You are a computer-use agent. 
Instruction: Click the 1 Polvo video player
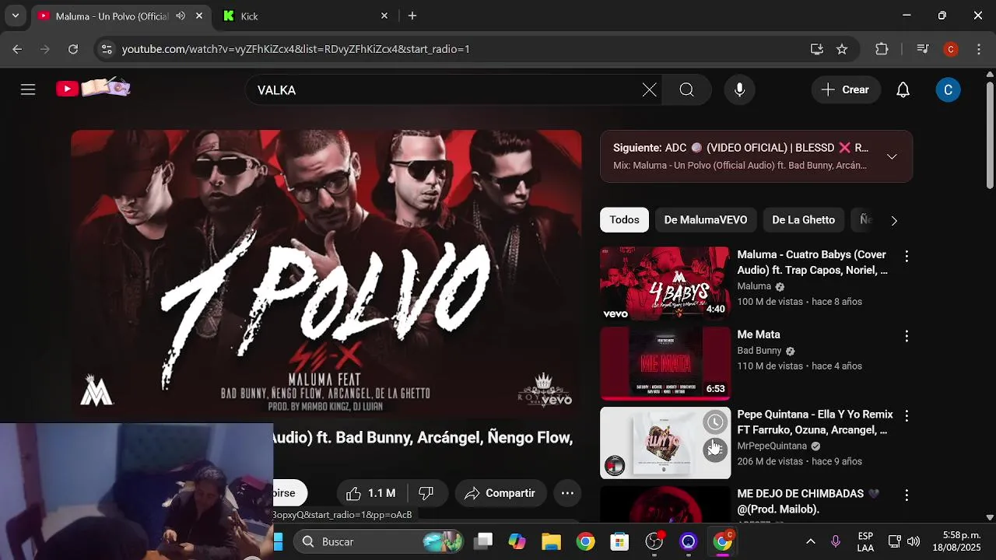click(x=326, y=273)
